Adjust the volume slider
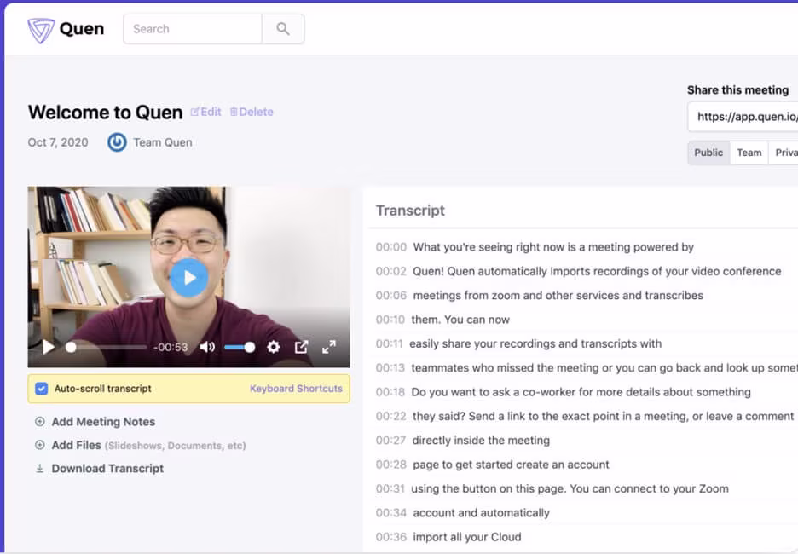Image resolution: width=798 pixels, height=554 pixels. tap(240, 348)
